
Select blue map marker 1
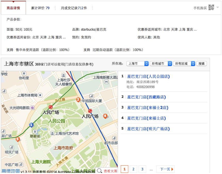click(x=31, y=125)
